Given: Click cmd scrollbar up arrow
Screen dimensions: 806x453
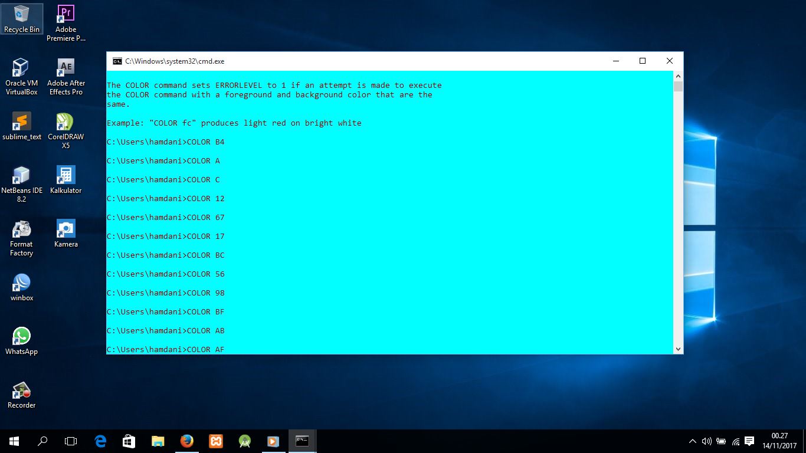Looking at the screenshot, I should 678,76.
